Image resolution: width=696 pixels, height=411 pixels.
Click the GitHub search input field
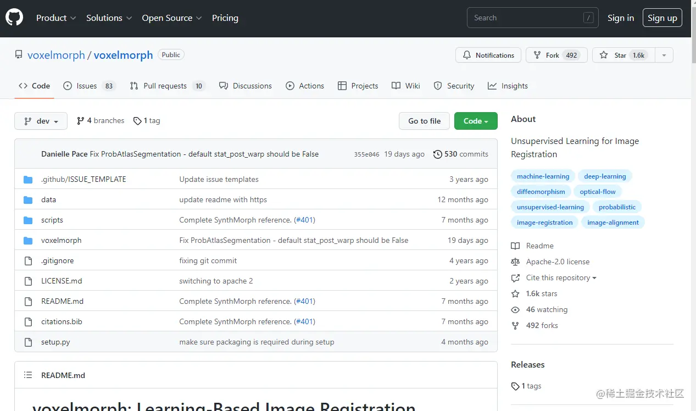(525, 18)
